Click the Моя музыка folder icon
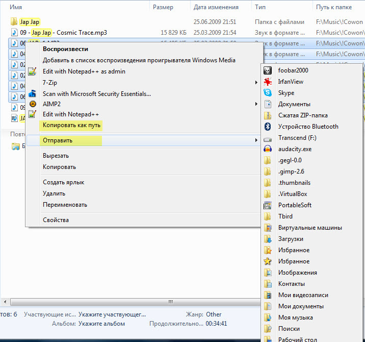 pos(268,317)
